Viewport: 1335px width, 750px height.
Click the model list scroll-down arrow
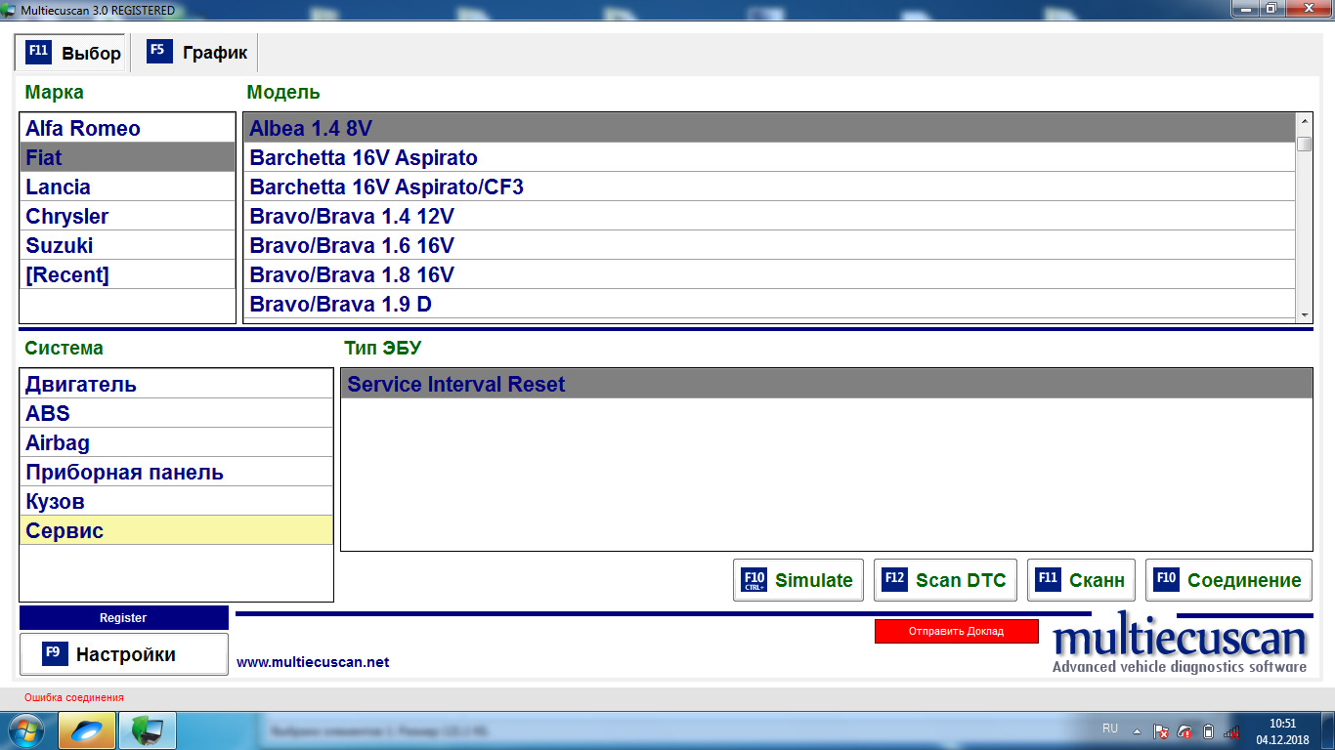coord(1304,315)
